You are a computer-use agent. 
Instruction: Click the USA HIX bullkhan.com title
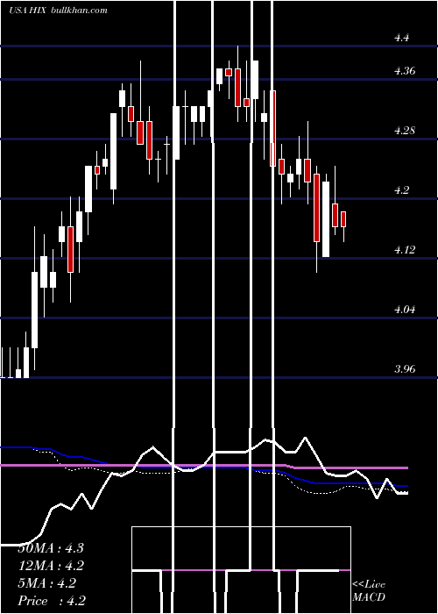pos(58,11)
